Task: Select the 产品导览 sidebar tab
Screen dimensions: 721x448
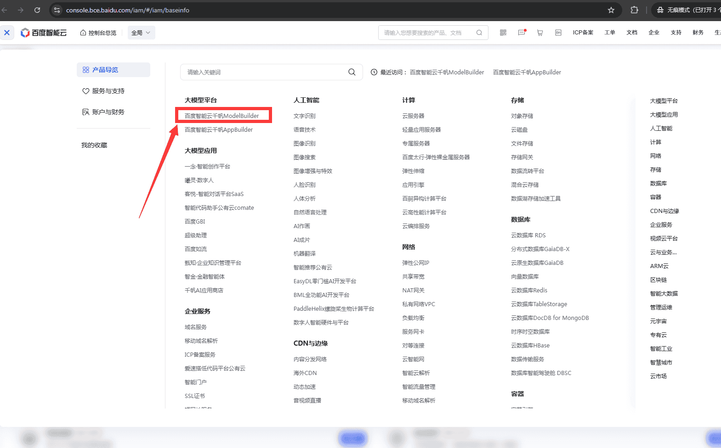Action: 114,70
